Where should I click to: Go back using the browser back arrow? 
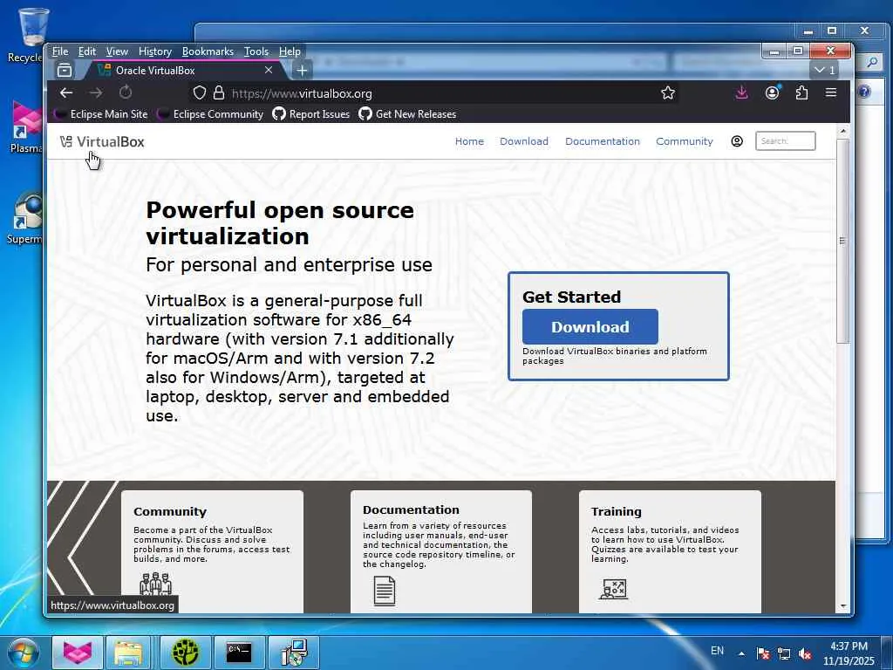(66, 92)
